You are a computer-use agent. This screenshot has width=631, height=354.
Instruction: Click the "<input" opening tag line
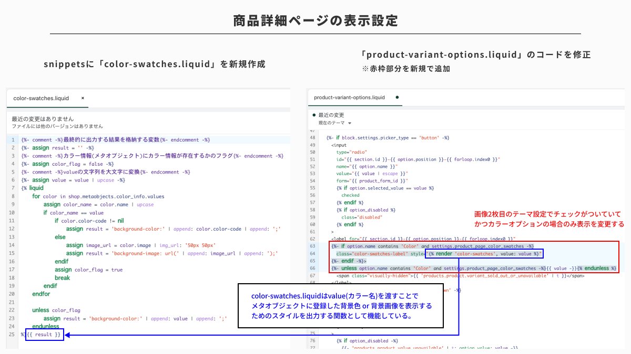339,145
